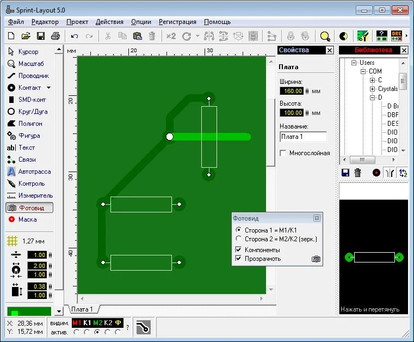The image size is (414, 342).
Task: Open the component info question-mark panel icon
Action: tap(381, 36)
